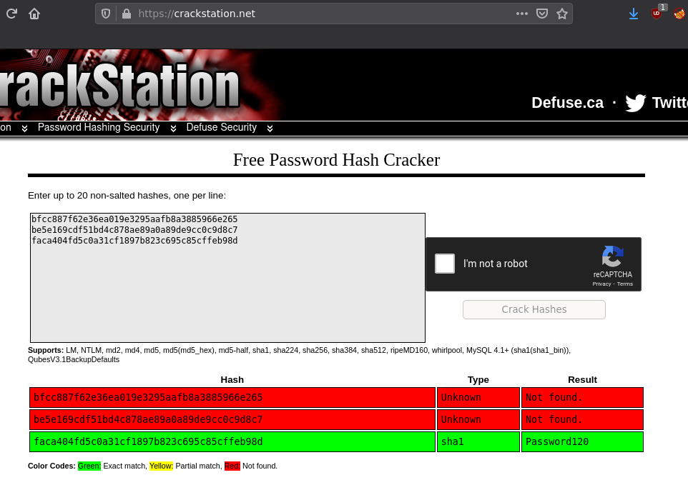Click the Twitter bird icon in header

(x=635, y=103)
